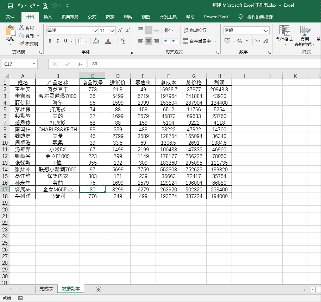Increase font size with large A icon
The width and height of the screenshot is (321, 302).
[120, 31]
